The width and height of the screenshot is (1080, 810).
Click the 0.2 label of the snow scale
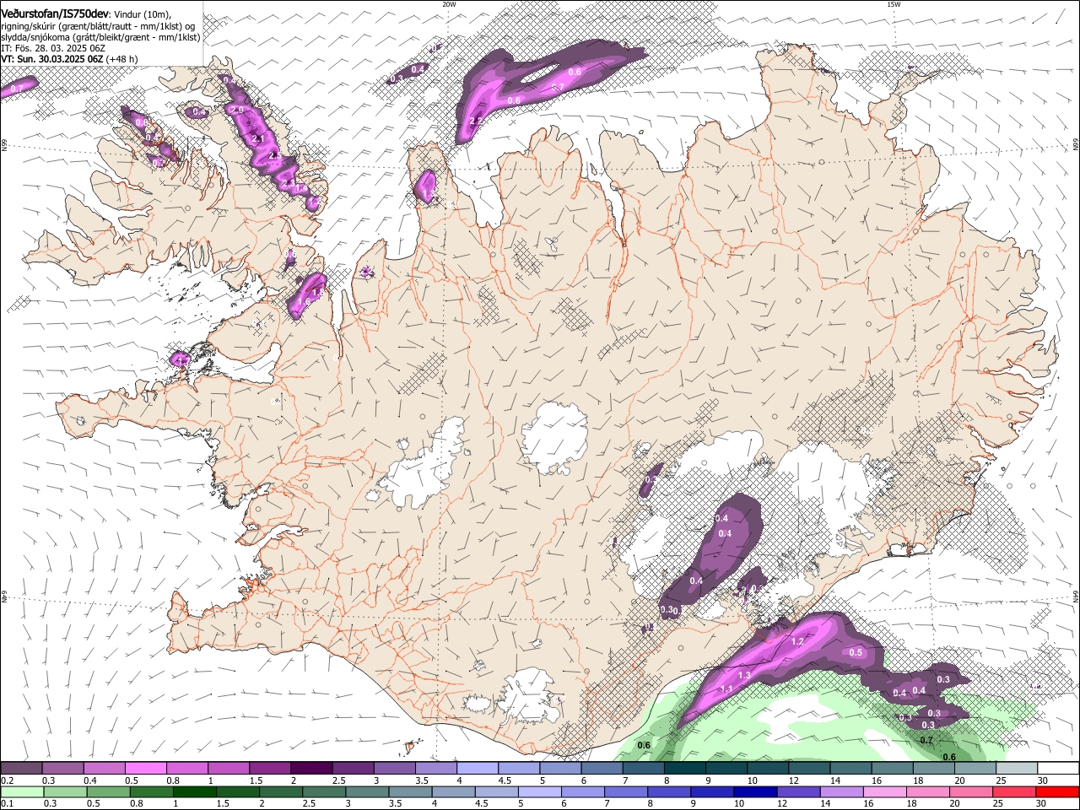8,780
